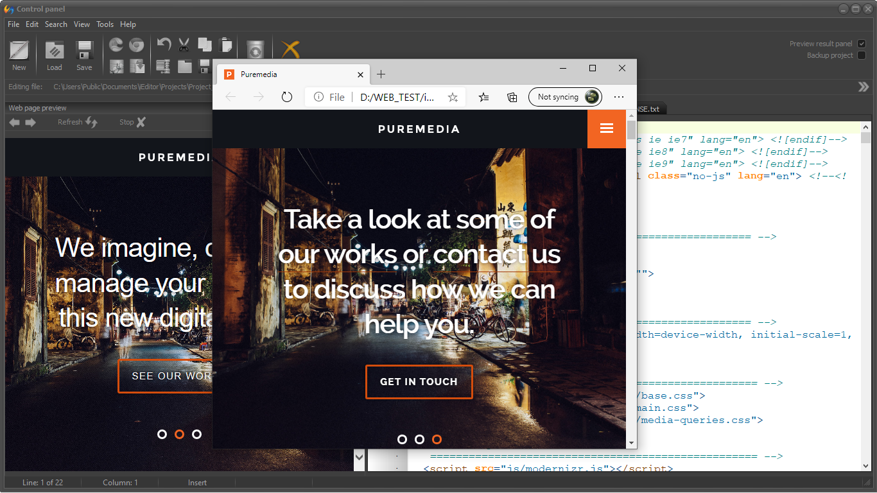
Task: Select orange middle slide dot in preview panel
Action: tap(179, 435)
